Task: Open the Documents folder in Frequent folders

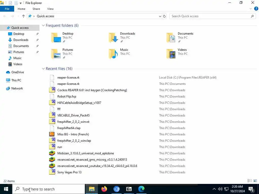Action: click(x=180, y=37)
